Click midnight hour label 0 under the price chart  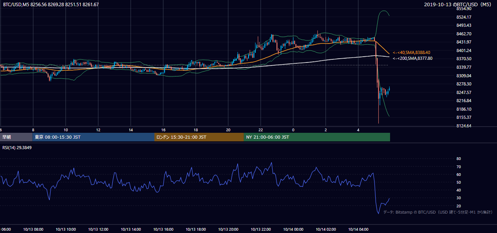pos(293,130)
